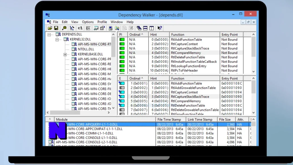The height and width of the screenshot is (165, 293).
Task: Sort imports list by Ordinal column
Action: coord(138,35)
